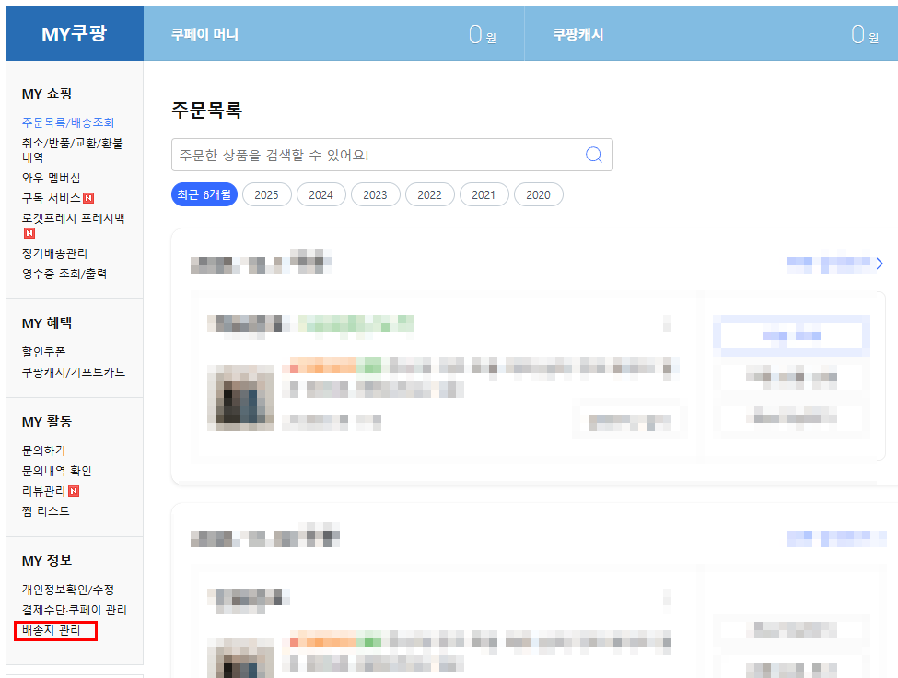Open first order's detail chevron arrow
The width and height of the screenshot is (898, 678).
click(880, 263)
